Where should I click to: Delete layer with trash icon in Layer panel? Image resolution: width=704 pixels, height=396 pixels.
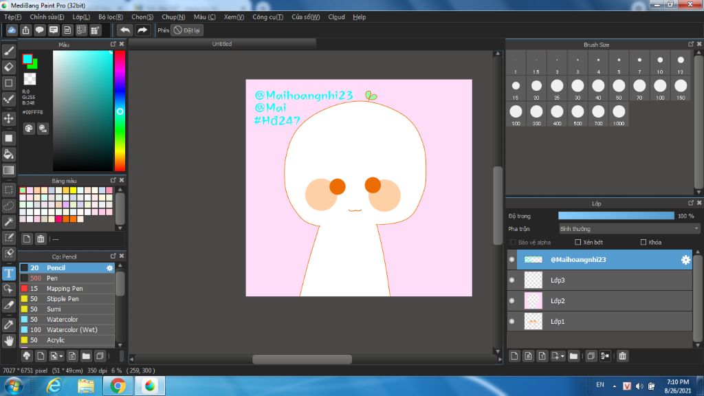pyautogui.click(x=622, y=356)
